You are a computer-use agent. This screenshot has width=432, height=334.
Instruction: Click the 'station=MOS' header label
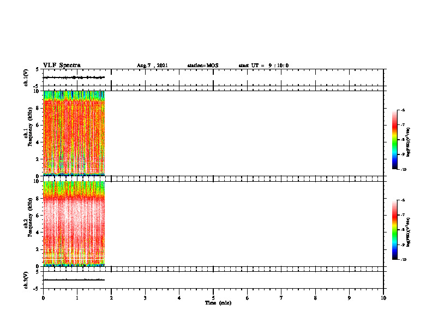(x=203, y=65)
